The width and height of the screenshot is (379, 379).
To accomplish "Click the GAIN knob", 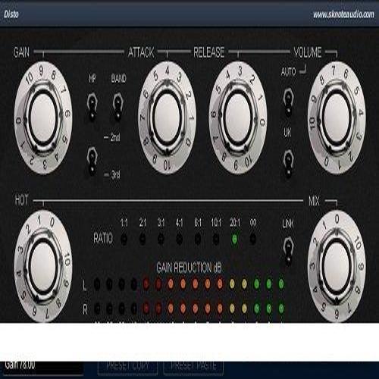I will (43, 118).
